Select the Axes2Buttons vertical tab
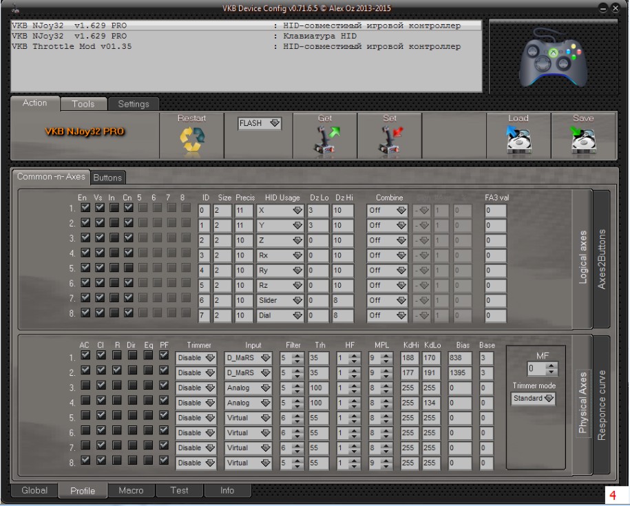 click(602, 259)
